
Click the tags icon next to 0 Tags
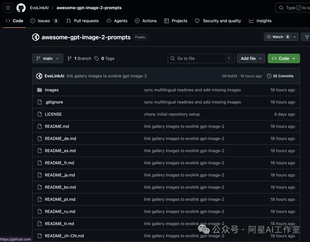tap(97, 59)
